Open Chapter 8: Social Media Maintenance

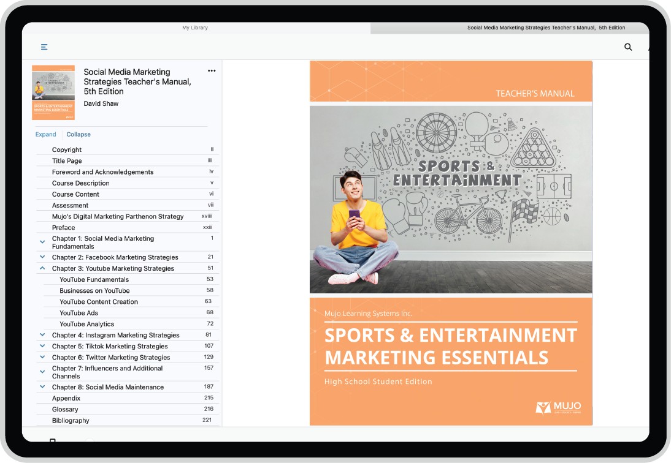(x=107, y=387)
